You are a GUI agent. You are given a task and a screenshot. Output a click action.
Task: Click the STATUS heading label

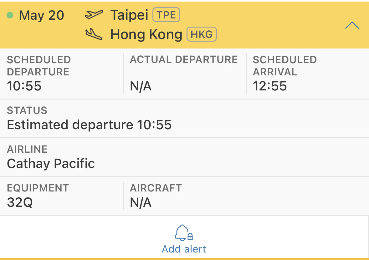point(27,110)
